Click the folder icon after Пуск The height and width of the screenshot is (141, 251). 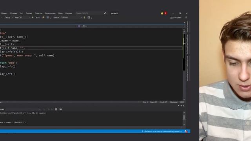coord(43,17)
